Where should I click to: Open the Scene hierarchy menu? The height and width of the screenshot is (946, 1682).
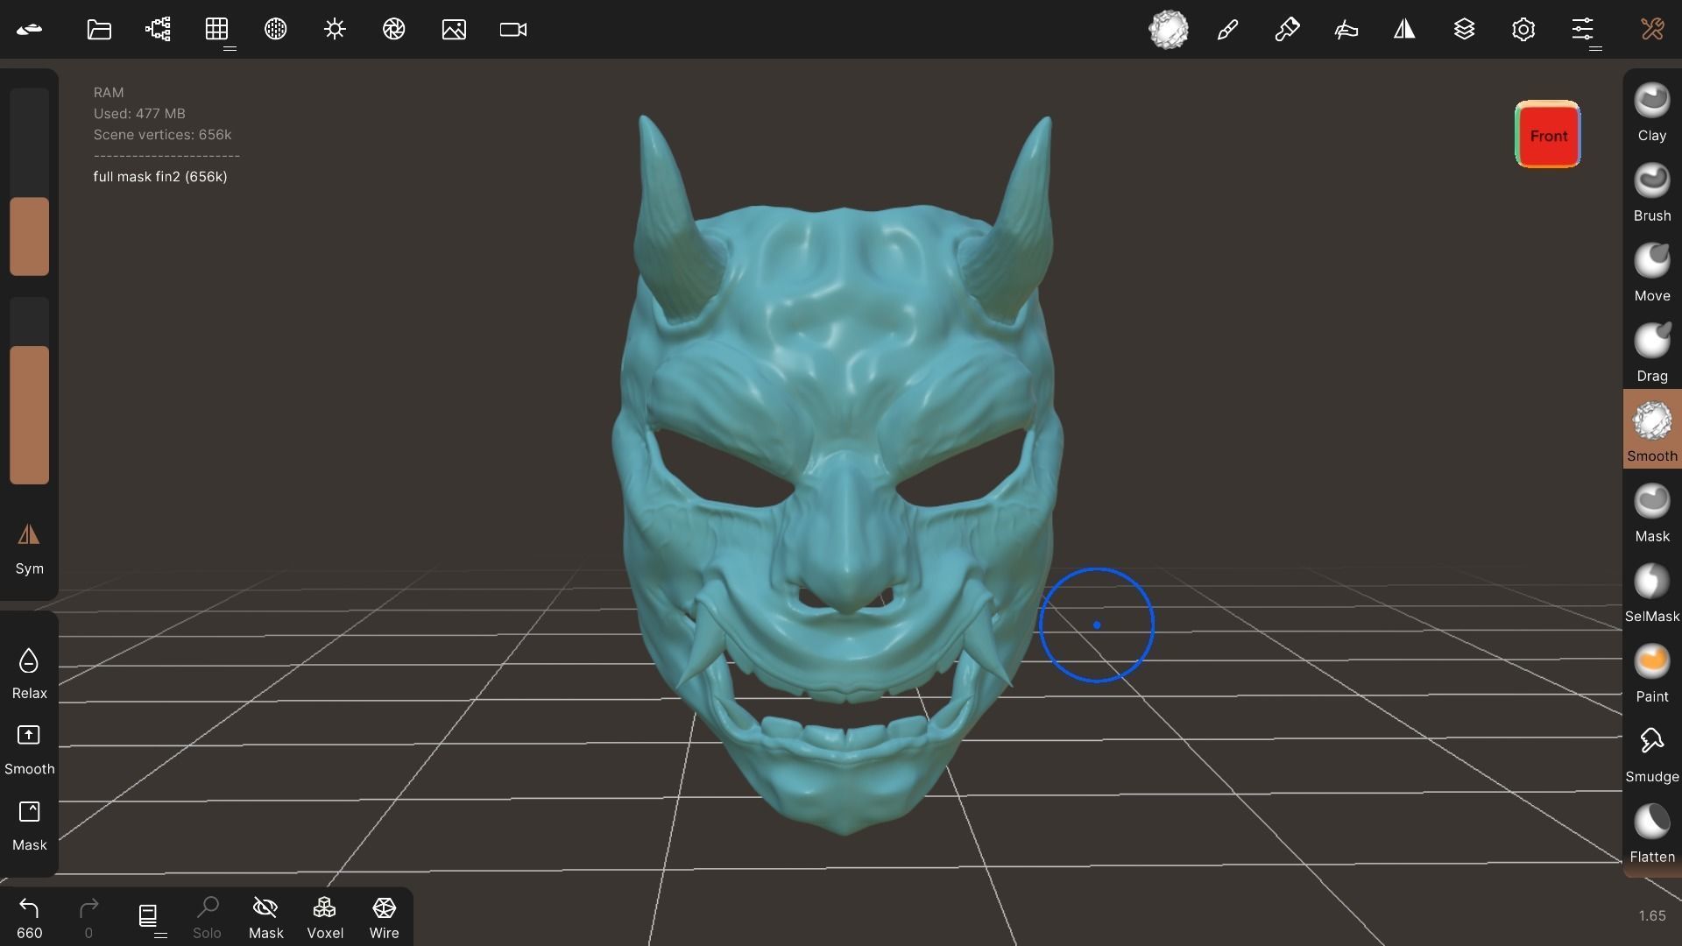pyautogui.click(x=158, y=30)
